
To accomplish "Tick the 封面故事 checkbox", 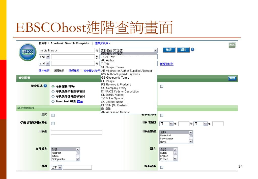I will (162, 167).
